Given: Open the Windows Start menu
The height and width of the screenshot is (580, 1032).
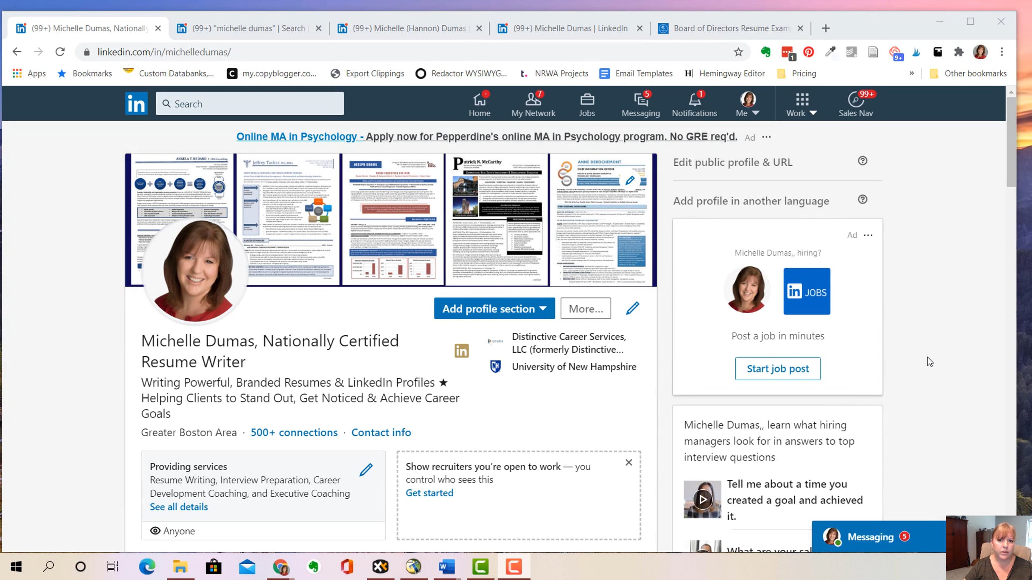Looking at the screenshot, I should [16, 567].
